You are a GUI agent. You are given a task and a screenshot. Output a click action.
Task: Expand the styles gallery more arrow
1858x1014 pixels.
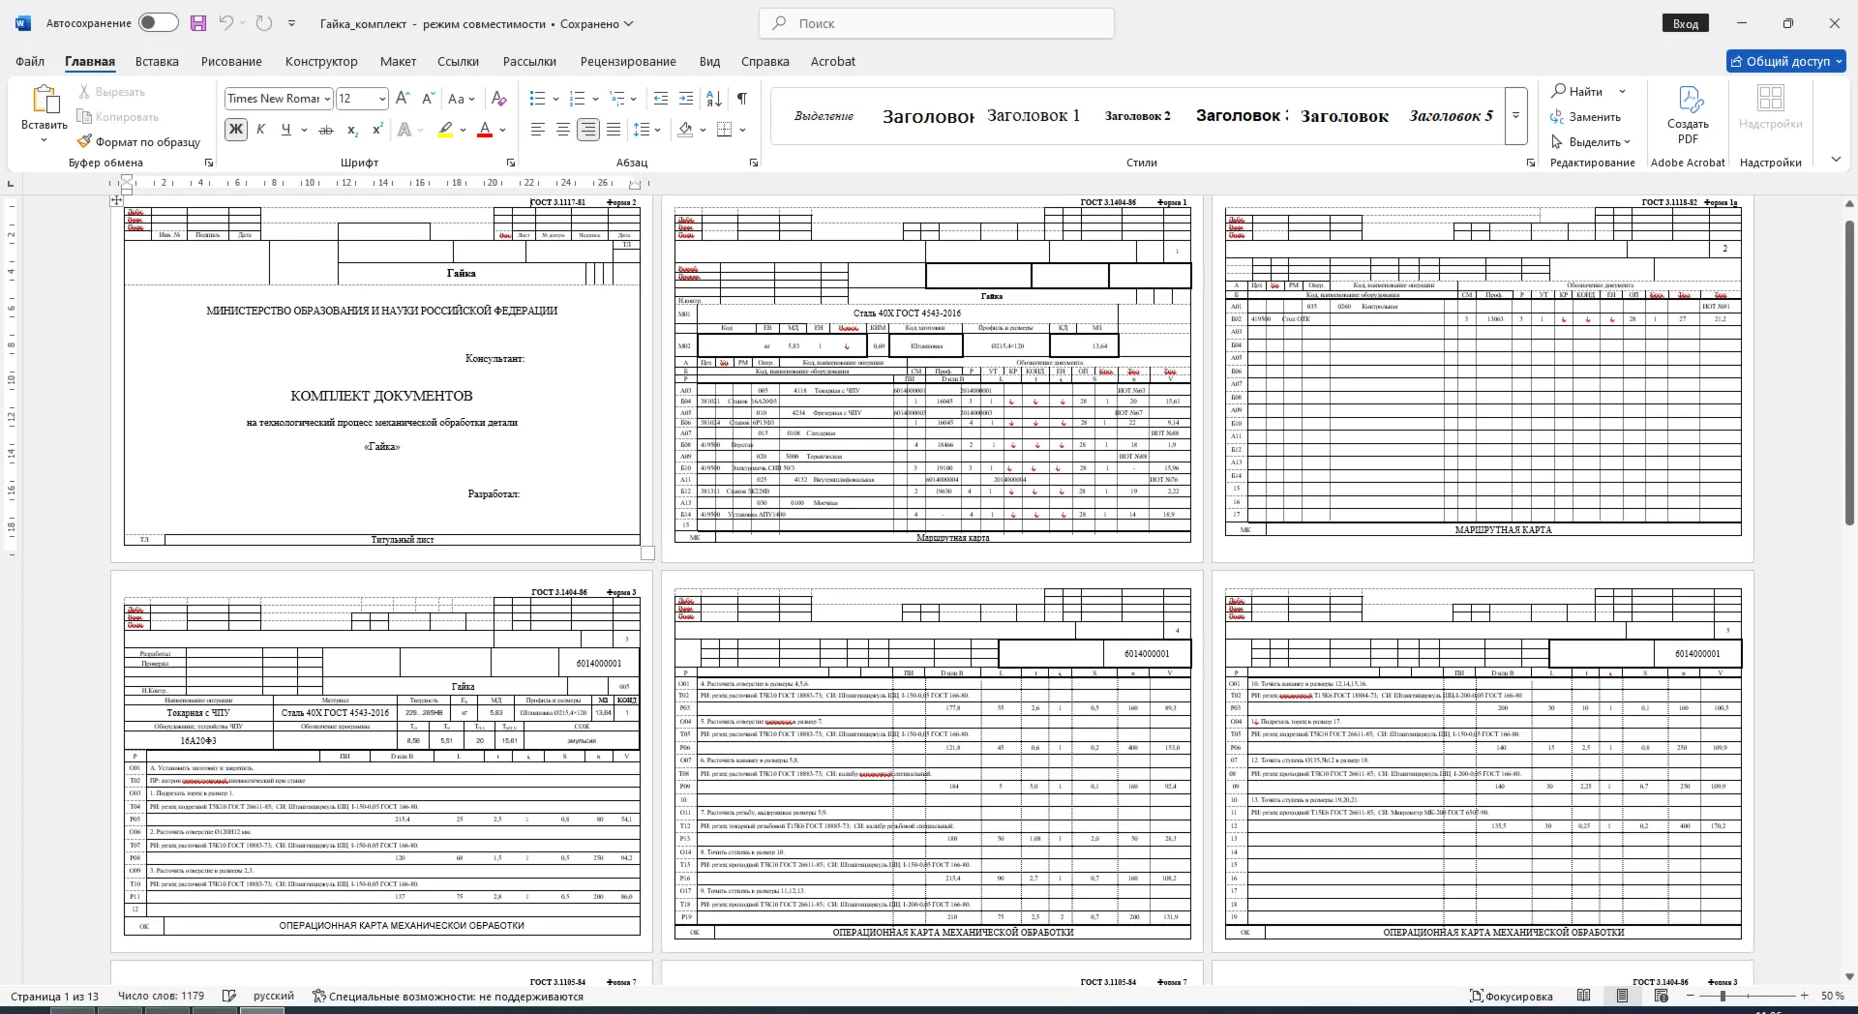coord(1516,116)
